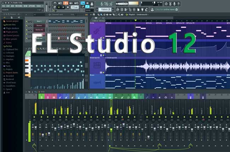Toggle the playlist magnet snap icon
Image resolution: width=230 pixels, height=152 pixels.
pos(94,14)
